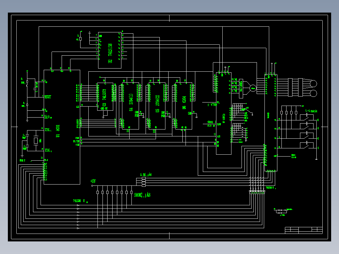The width and height of the screenshot is (339, 254).
Task: Click the second switch contact in the switch column
Action: click(x=306, y=128)
